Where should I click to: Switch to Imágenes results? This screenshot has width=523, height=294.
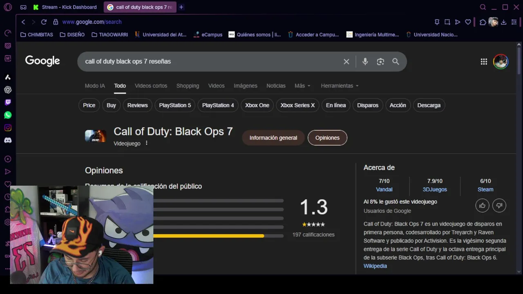(x=245, y=86)
